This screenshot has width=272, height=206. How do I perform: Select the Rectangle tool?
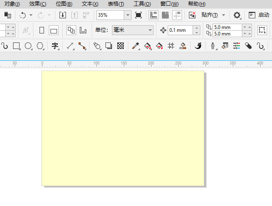tap(16, 46)
